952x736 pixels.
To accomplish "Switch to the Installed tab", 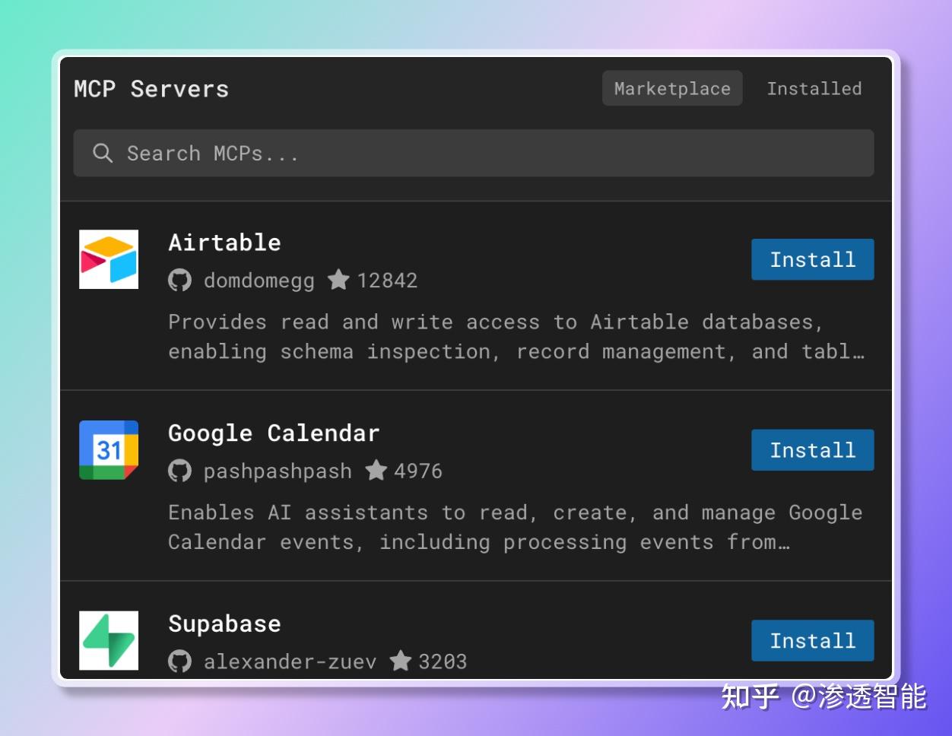I will click(x=814, y=89).
